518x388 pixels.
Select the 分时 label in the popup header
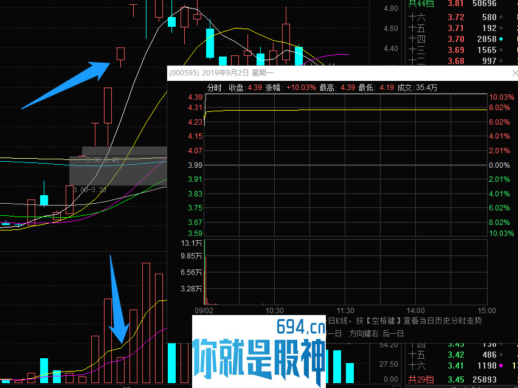[x=214, y=88]
